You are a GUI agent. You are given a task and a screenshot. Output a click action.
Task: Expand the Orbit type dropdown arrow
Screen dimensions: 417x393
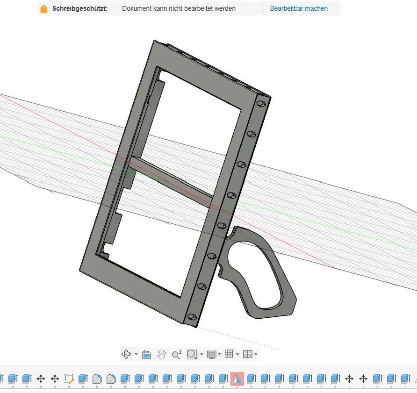pyautogui.click(x=136, y=354)
